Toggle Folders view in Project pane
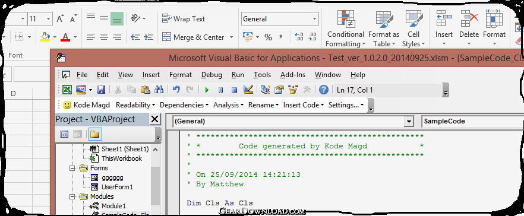 pos(95,134)
